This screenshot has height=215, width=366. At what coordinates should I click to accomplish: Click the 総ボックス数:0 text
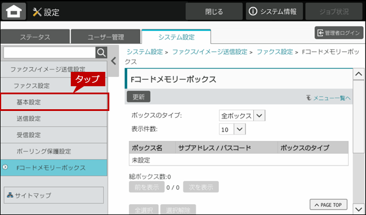[x=150, y=176]
